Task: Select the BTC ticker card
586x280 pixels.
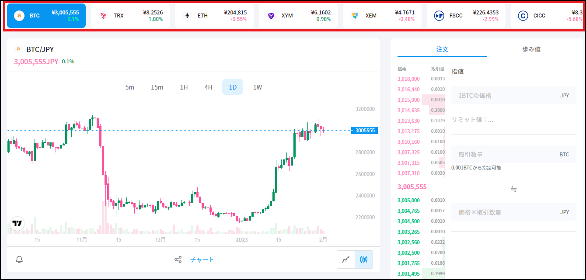Action: (46, 16)
